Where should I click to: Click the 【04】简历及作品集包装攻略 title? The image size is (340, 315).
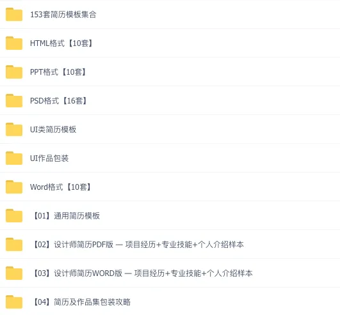coord(81,302)
